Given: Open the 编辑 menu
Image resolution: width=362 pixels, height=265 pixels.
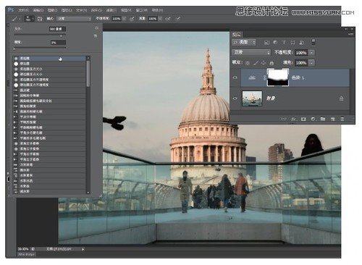Looking at the screenshot, I should tap(38, 10).
